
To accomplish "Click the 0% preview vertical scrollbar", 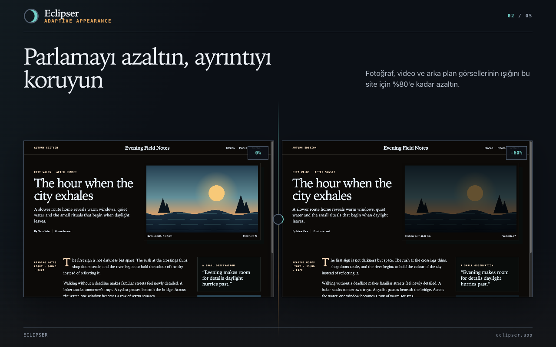I will coord(272,219).
